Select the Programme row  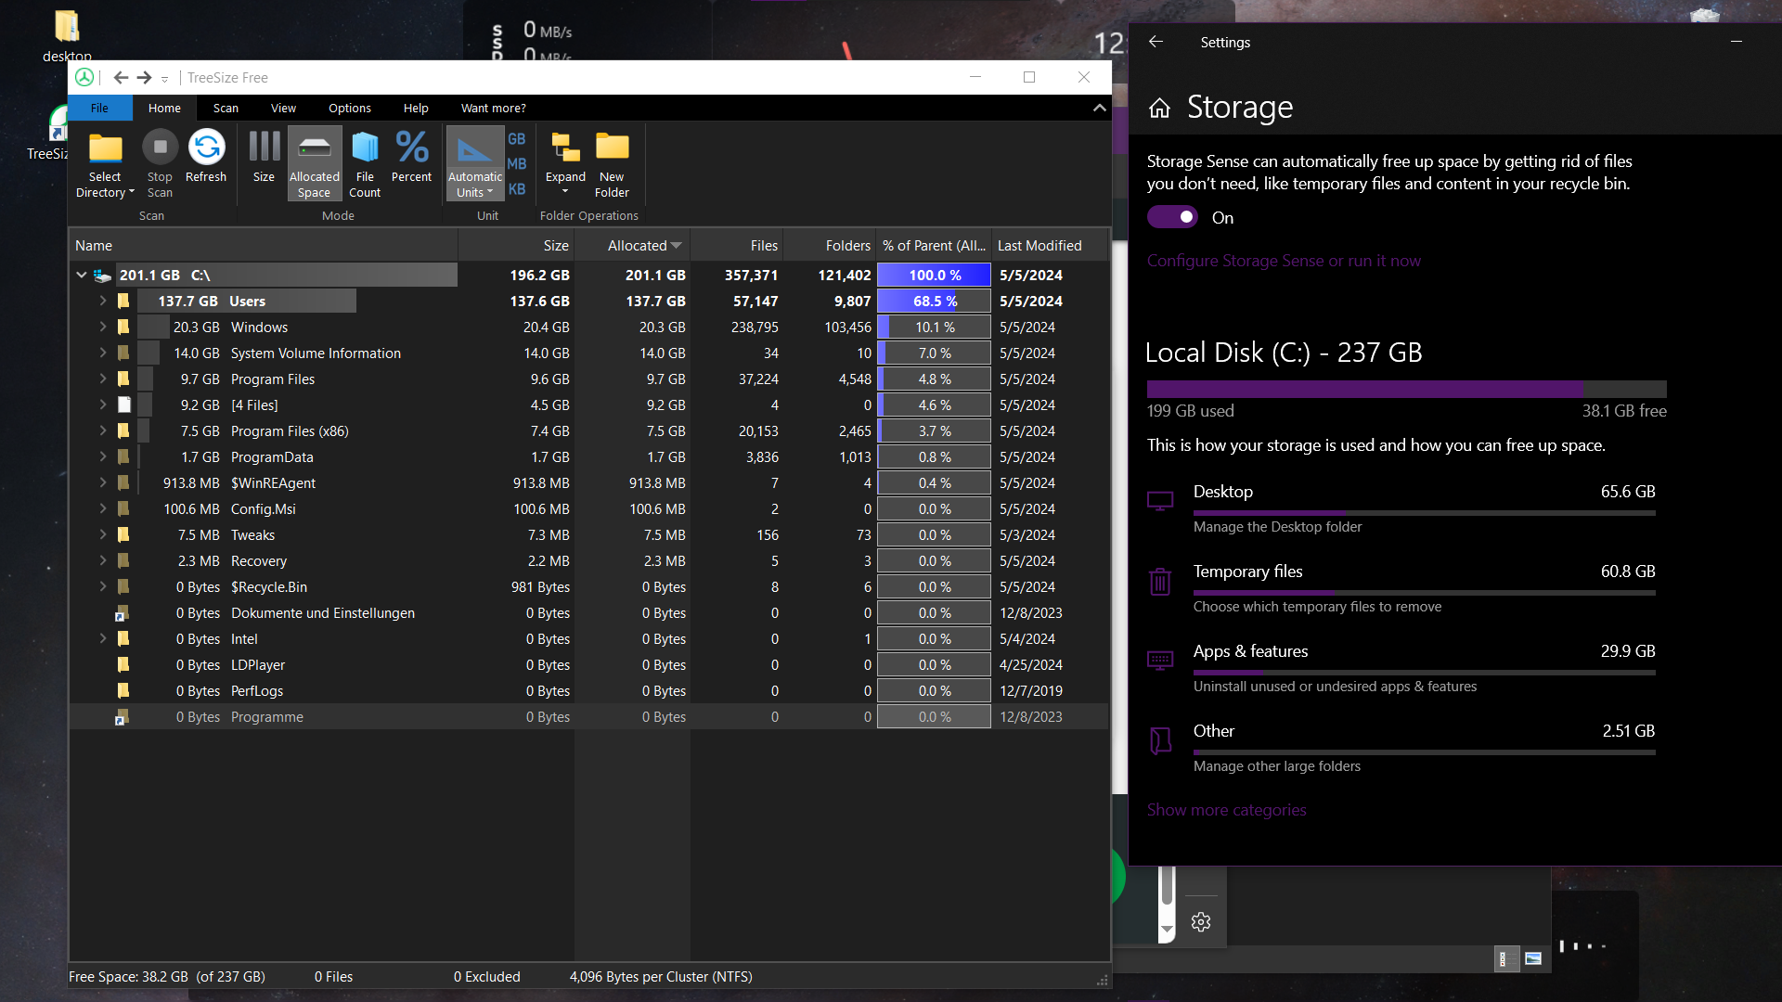[x=588, y=716]
